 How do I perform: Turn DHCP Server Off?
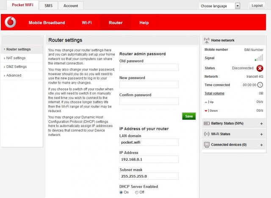click(x=136, y=192)
